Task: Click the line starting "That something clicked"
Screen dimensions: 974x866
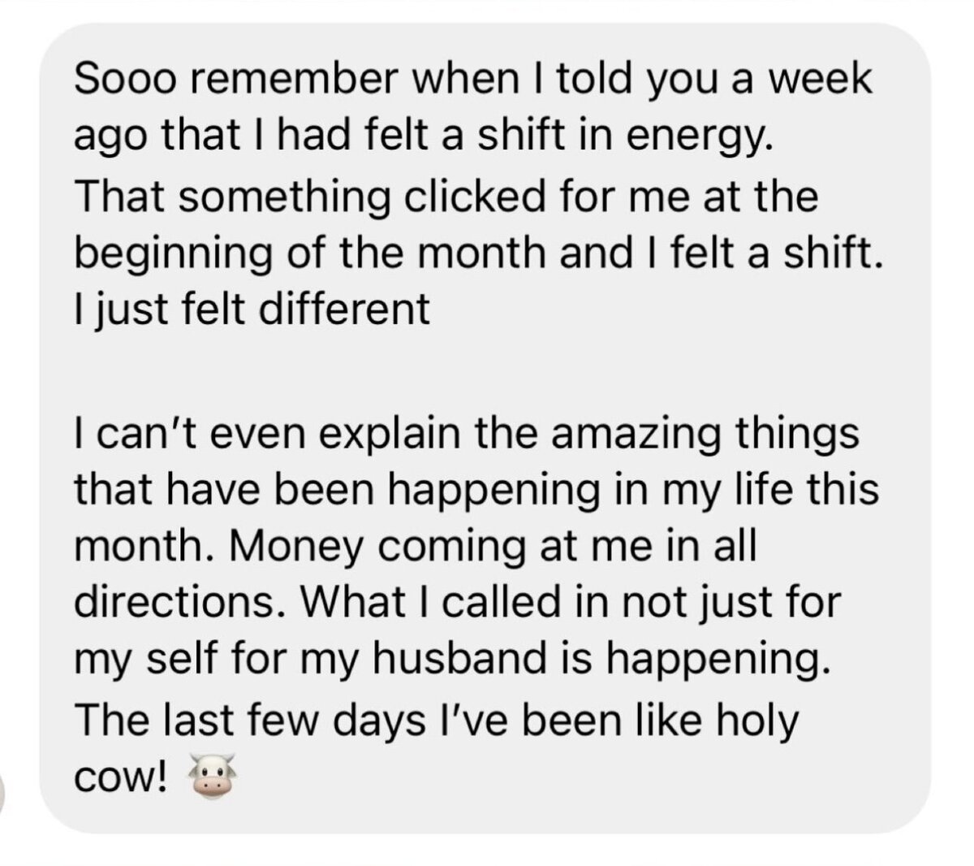Action: (446, 198)
